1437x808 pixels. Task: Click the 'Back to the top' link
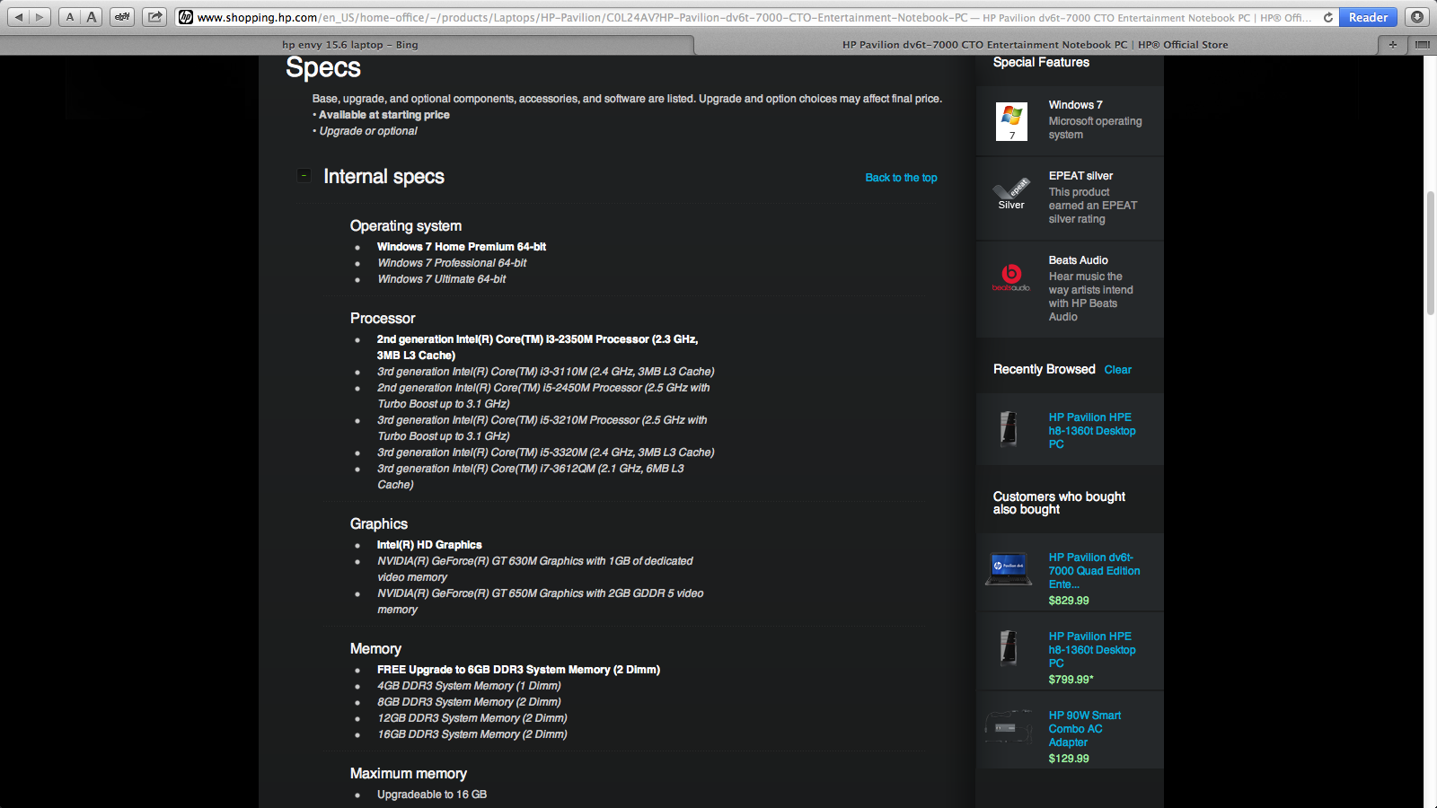click(x=901, y=178)
